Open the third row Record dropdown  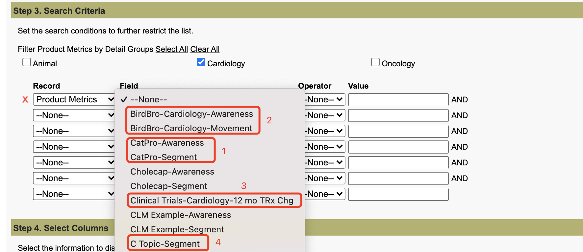click(74, 131)
